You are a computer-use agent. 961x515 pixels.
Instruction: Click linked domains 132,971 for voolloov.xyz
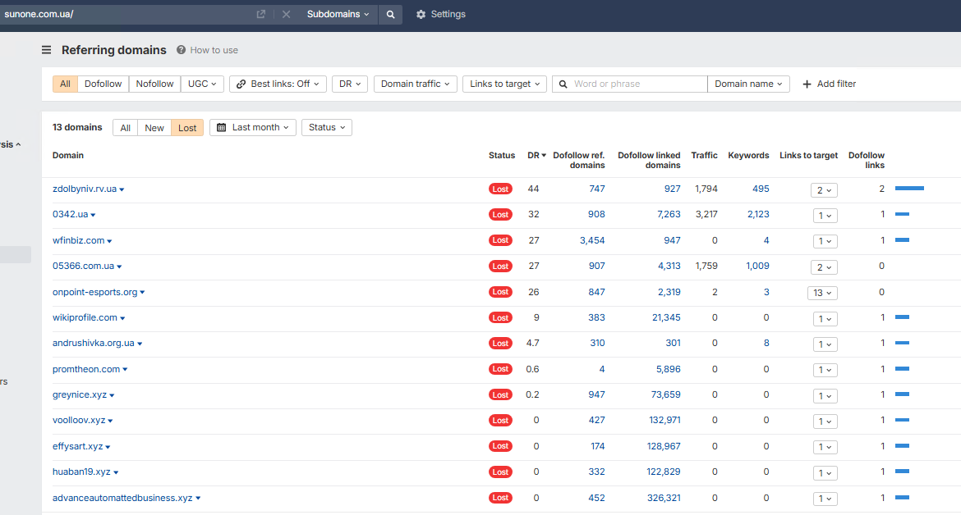coord(665,420)
